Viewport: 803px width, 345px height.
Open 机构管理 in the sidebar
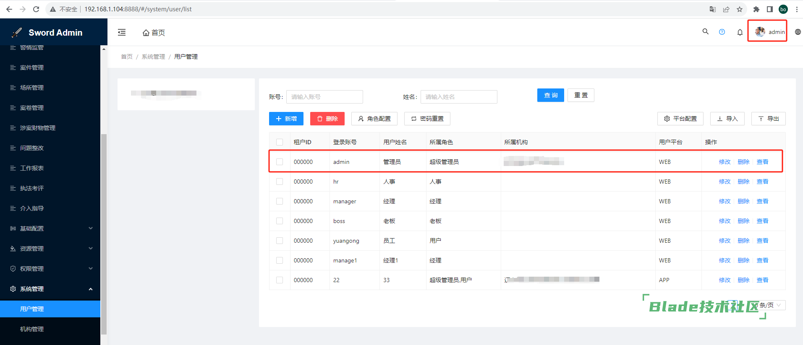[x=50, y=329]
